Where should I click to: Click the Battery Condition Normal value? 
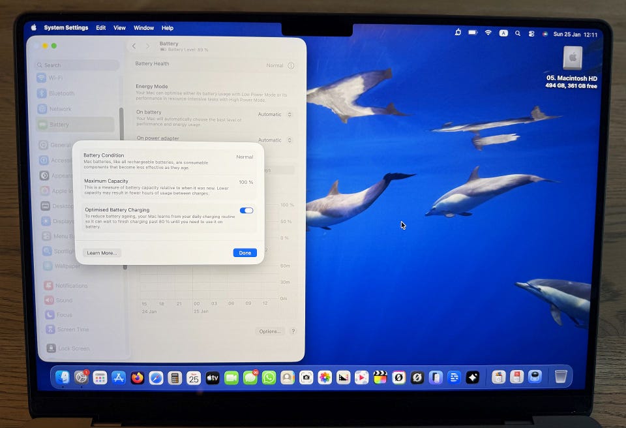(245, 157)
